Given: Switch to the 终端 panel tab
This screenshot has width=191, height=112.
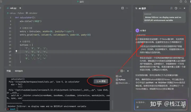Looking at the screenshot, I should [x=8, y=71].
